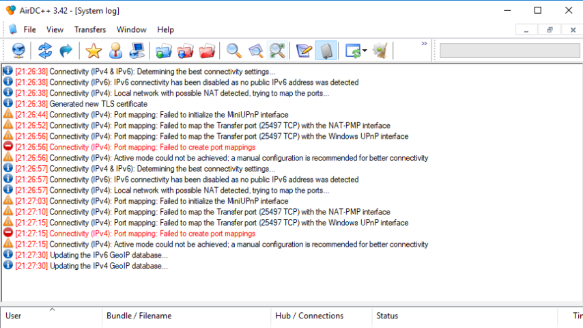This screenshot has height=328, width=583.
Task: Click 'Generated new TLS certificate' log line
Action: (98, 104)
